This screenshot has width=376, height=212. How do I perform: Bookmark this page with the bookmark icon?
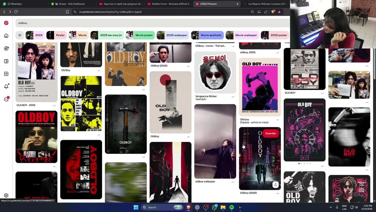coord(67,12)
